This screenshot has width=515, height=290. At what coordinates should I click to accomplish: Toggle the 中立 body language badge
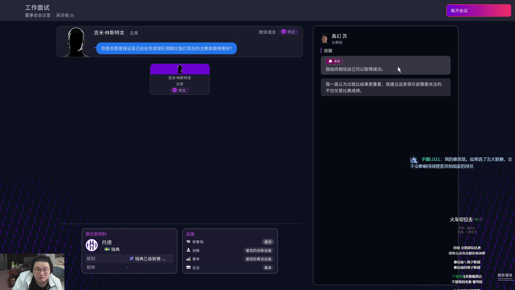point(288,32)
